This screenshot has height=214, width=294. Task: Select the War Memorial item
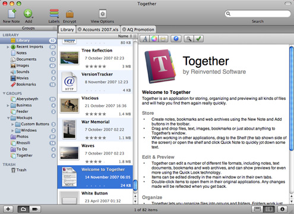pos(95,130)
